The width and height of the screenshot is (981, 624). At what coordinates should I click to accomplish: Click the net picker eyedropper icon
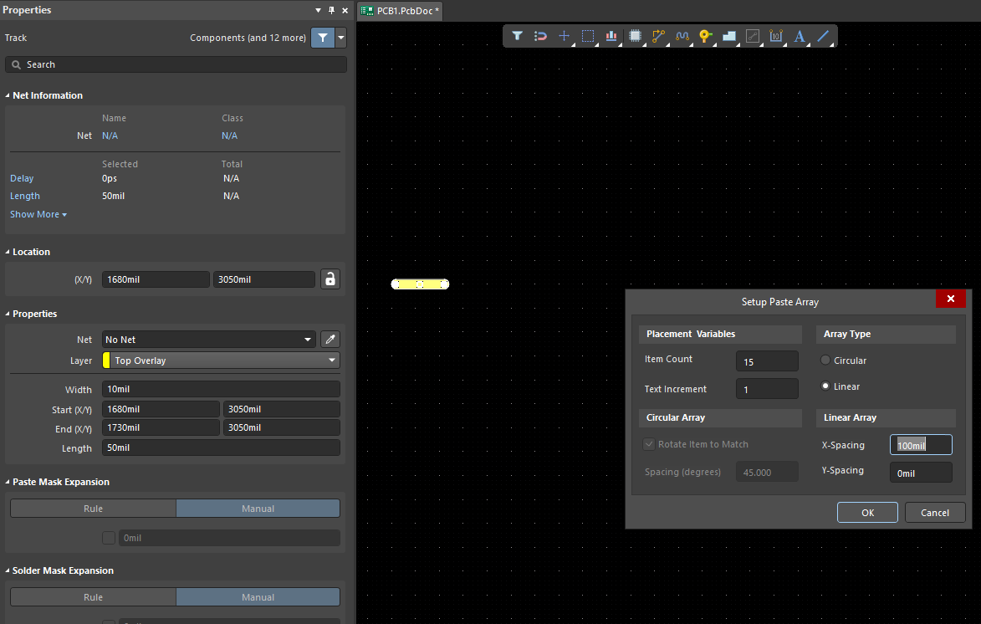(x=330, y=340)
